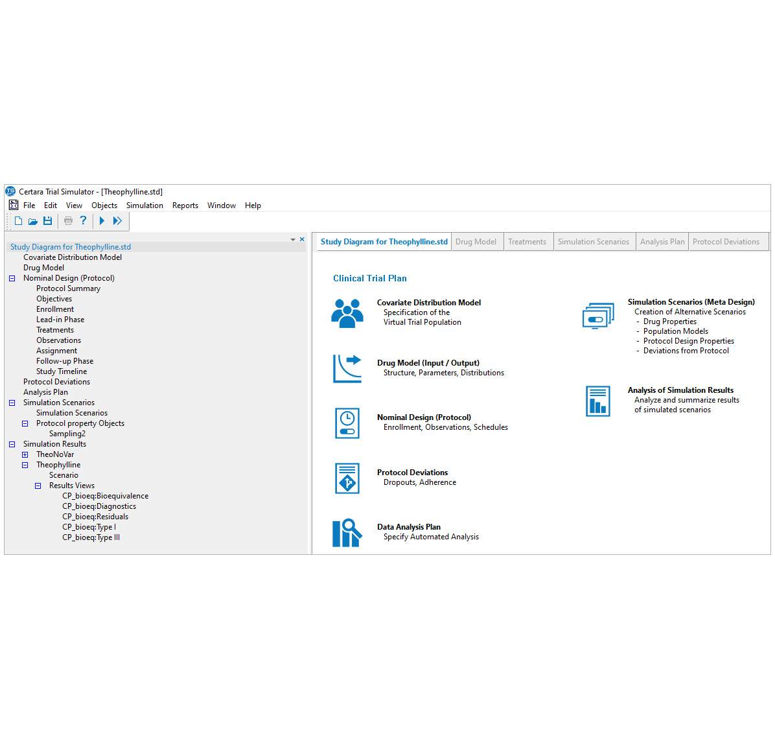
Task: Click the Simulation Scenarios stacked-windows icon
Action: (598, 316)
